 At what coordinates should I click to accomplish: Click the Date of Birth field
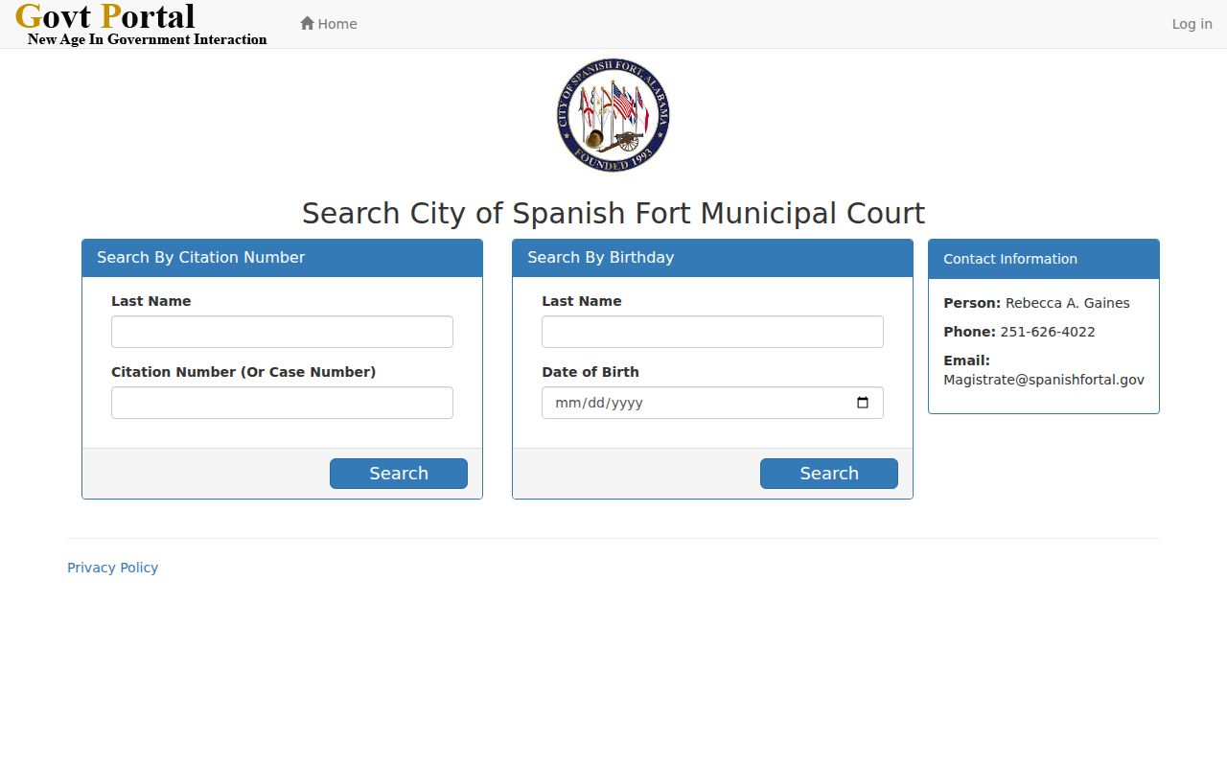712,403
